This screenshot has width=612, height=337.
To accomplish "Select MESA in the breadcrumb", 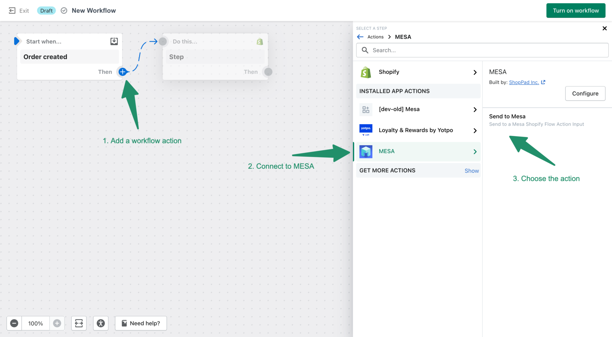I will point(403,37).
